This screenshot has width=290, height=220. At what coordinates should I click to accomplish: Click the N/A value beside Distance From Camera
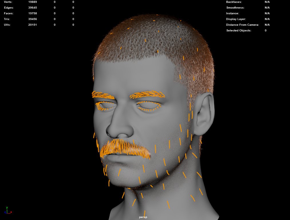(267, 25)
